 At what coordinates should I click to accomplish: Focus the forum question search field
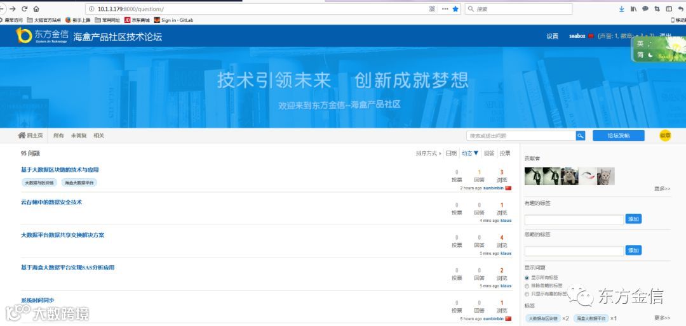pyautogui.click(x=521, y=136)
